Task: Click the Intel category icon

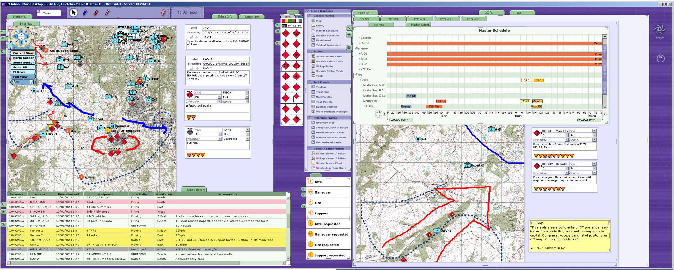Action: [310, 182]
